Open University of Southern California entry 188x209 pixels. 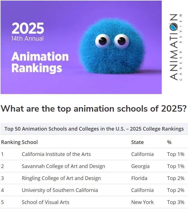[60, 190]
